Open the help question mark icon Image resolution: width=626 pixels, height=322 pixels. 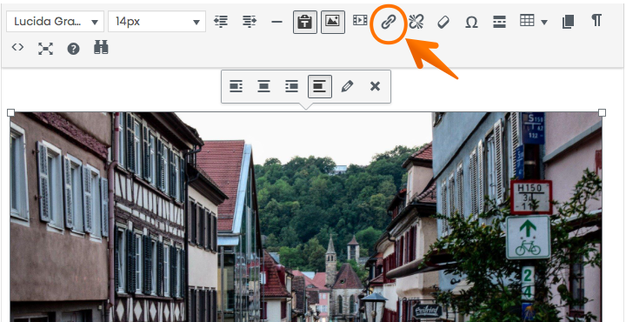tap(73, 49)
